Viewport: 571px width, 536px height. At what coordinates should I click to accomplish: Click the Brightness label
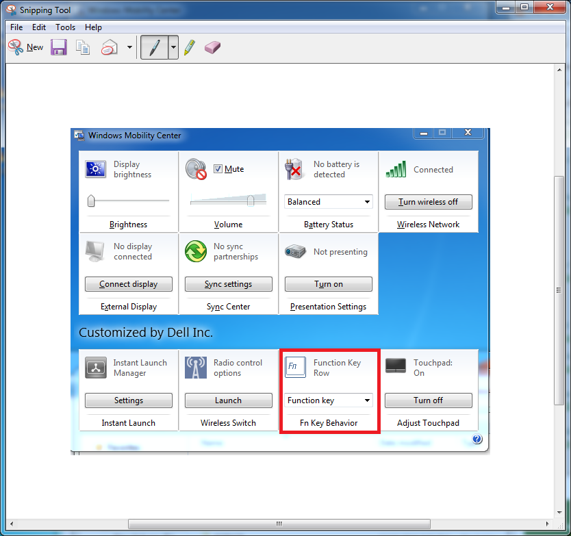tap(128, 225)
